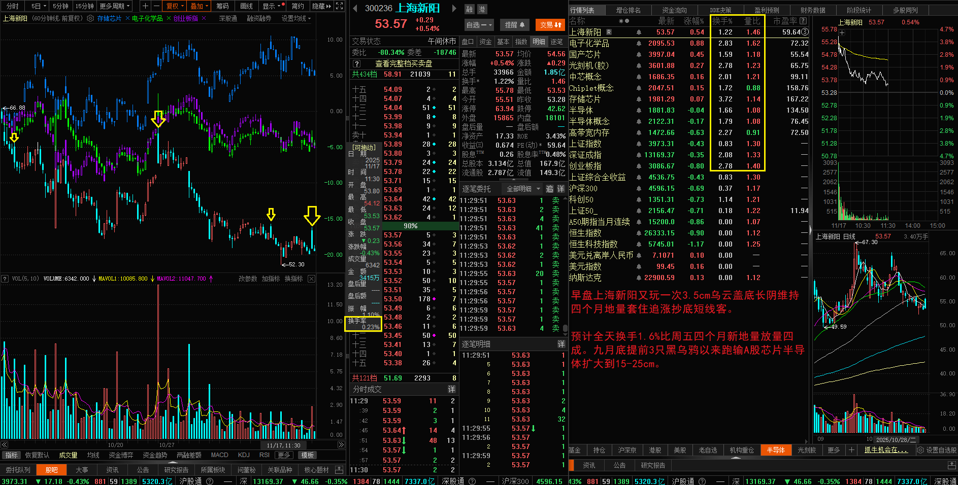Remove 存储芯片 overlay with its X

(x=127, y=18)
